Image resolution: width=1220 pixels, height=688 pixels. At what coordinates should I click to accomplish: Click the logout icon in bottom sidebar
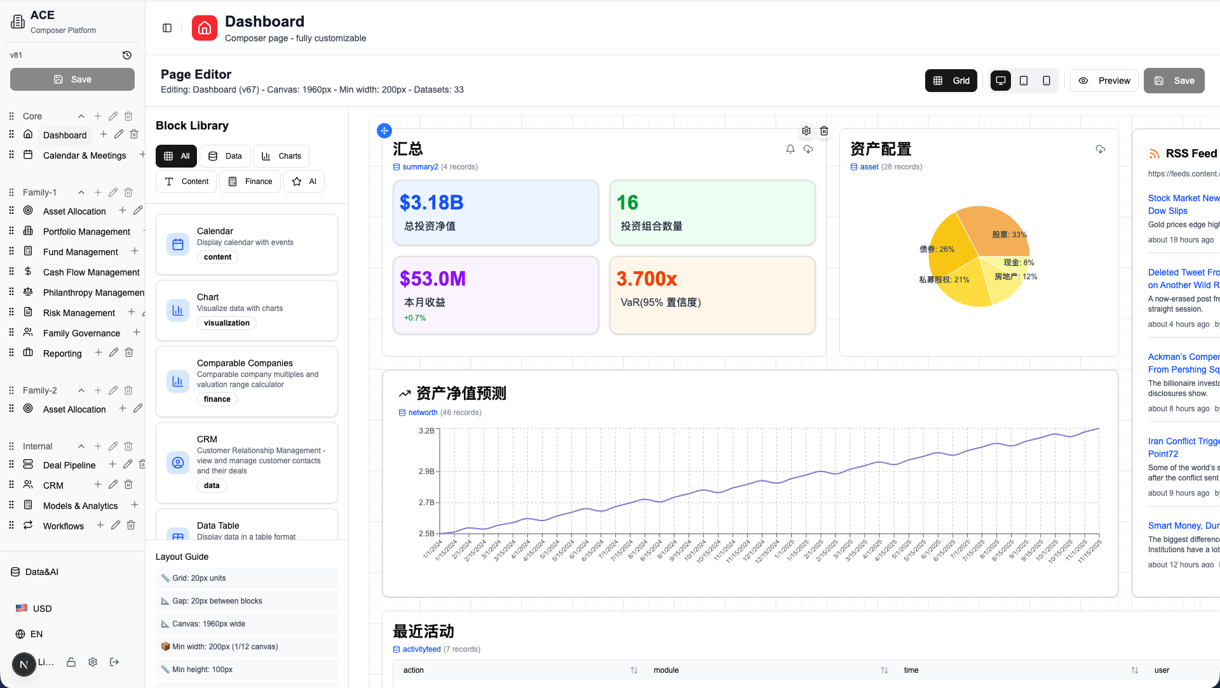114,662
